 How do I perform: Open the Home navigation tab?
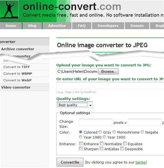click(x=11, y=26)
